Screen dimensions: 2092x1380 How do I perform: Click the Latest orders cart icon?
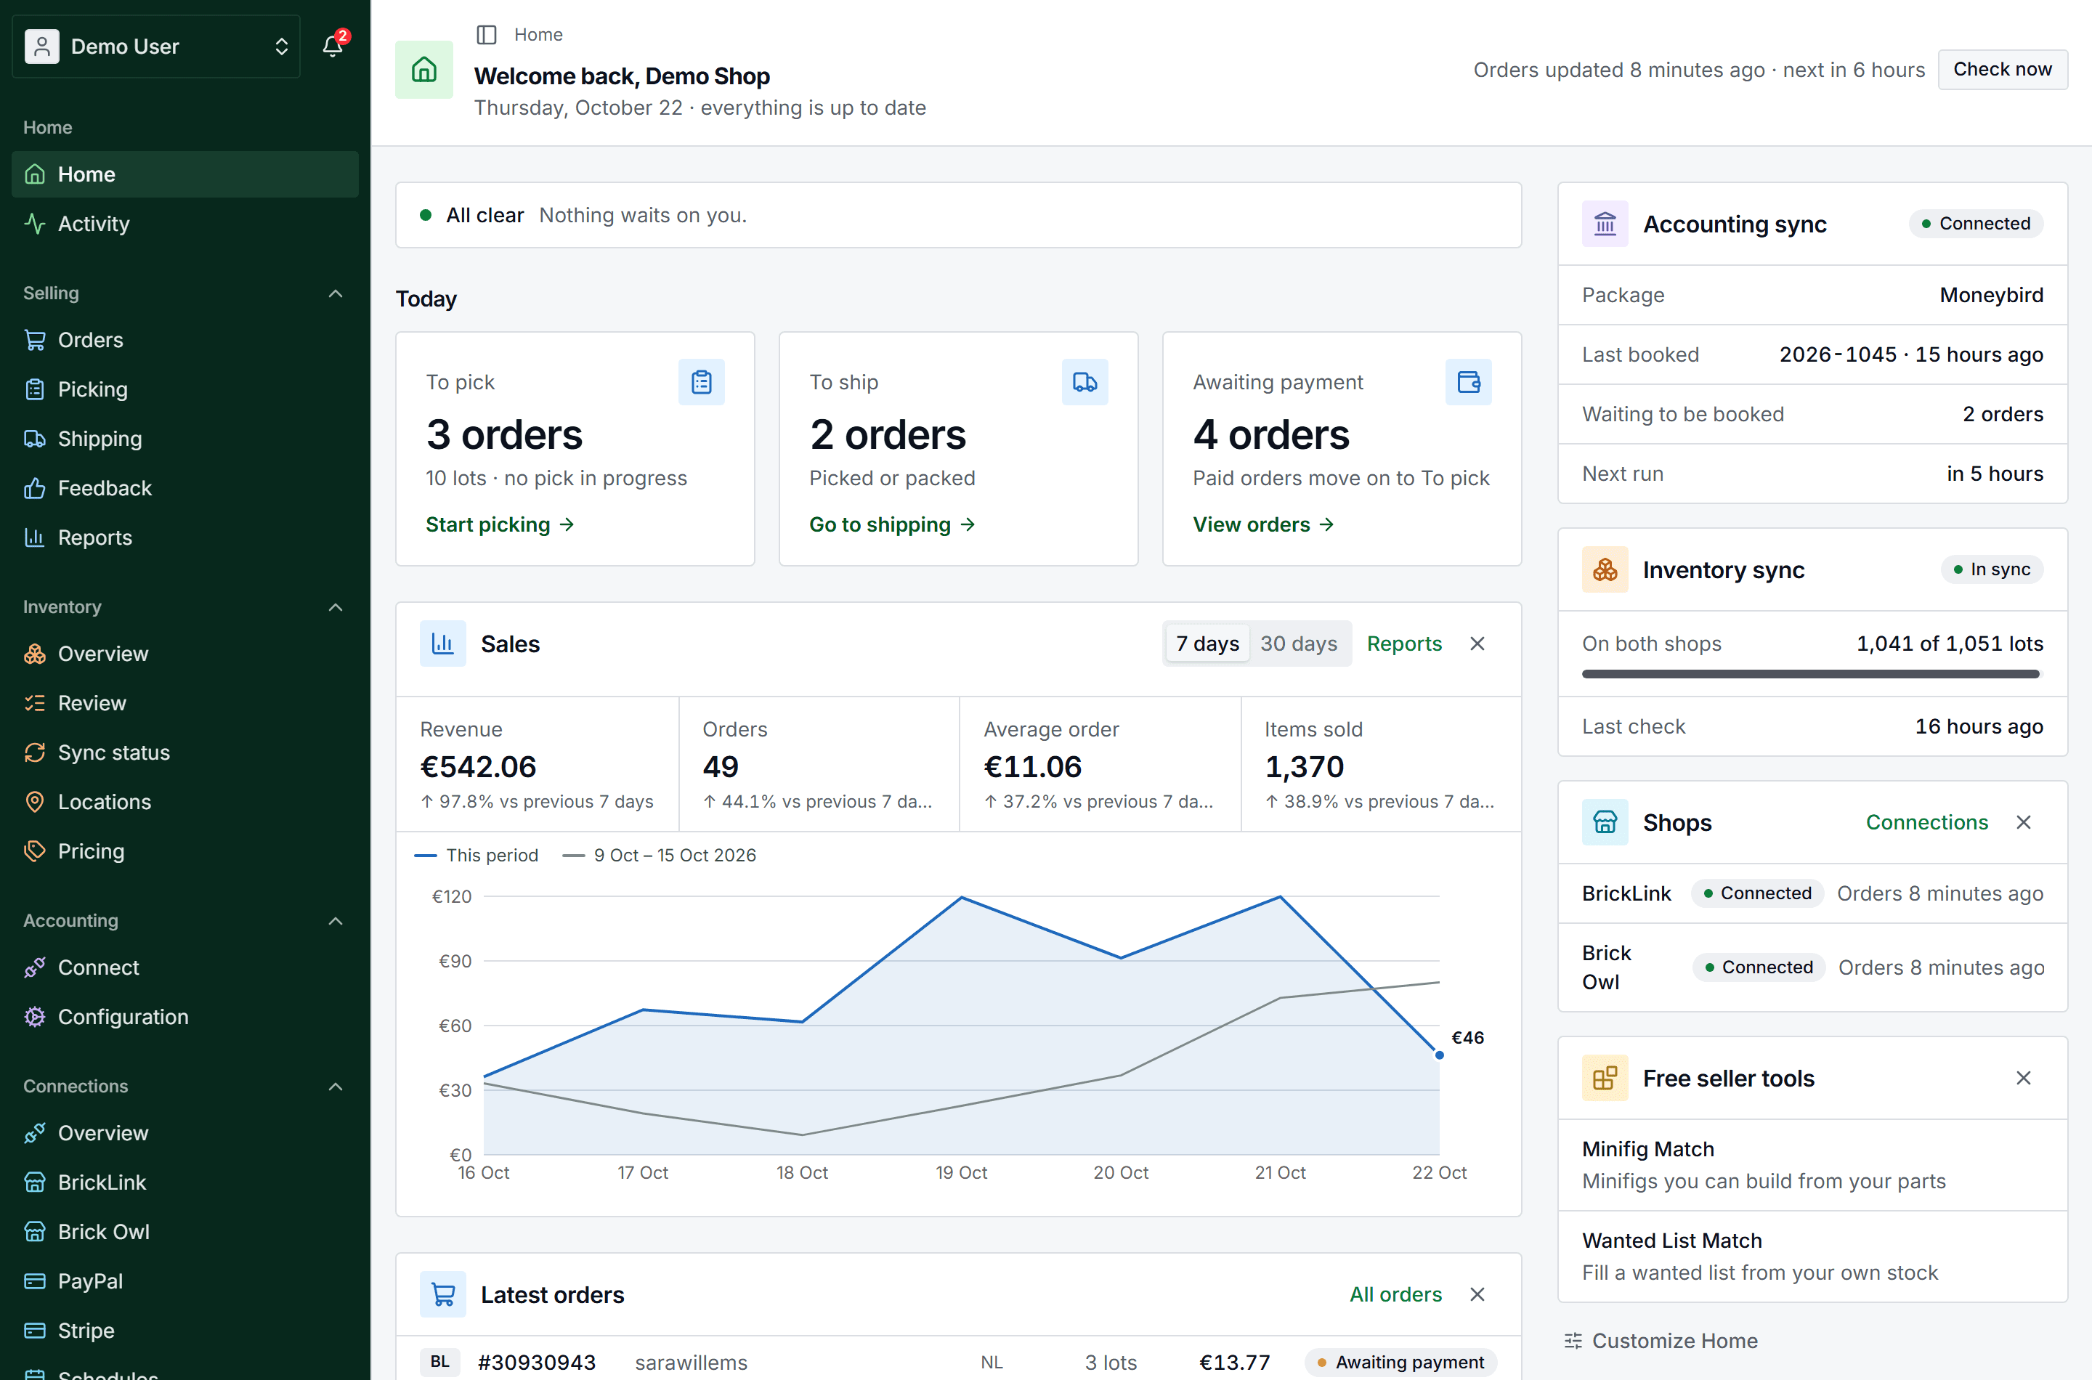point(442,1294)
